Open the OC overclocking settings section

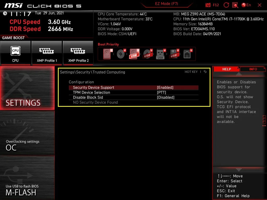(x=27, y=133)
